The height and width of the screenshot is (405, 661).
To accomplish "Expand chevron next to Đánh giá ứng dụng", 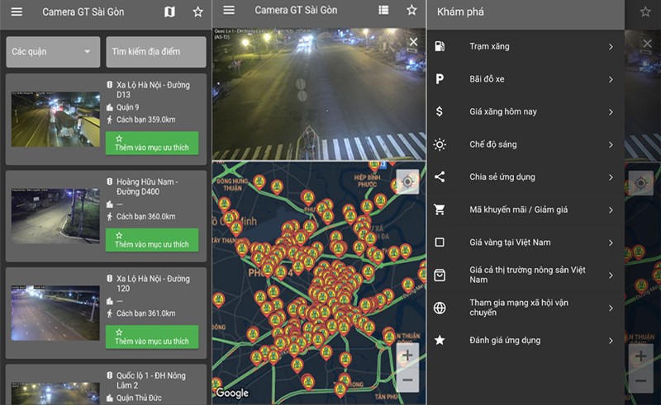I will pos(611,341).
